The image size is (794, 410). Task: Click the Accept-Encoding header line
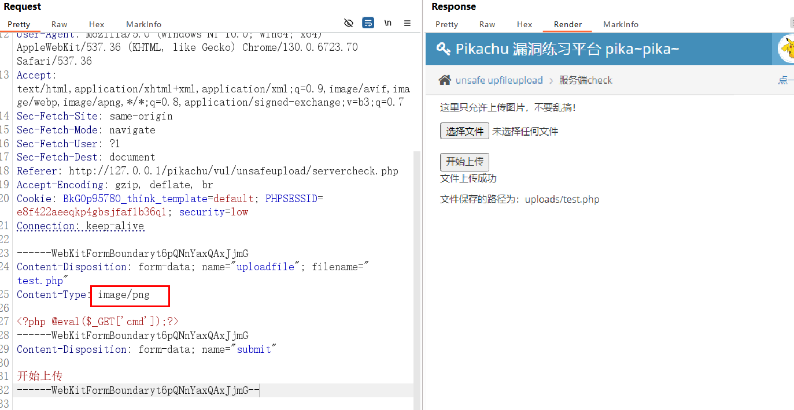click(x=115, y=185)
